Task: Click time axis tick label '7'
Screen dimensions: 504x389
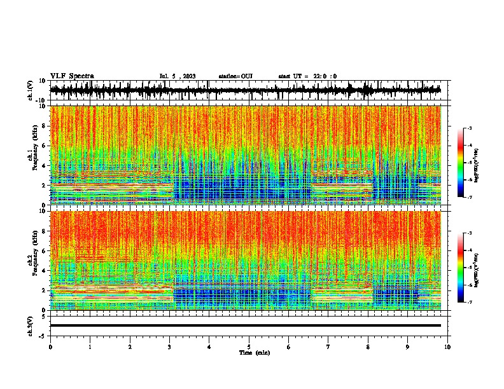Action: click(328, 347)
